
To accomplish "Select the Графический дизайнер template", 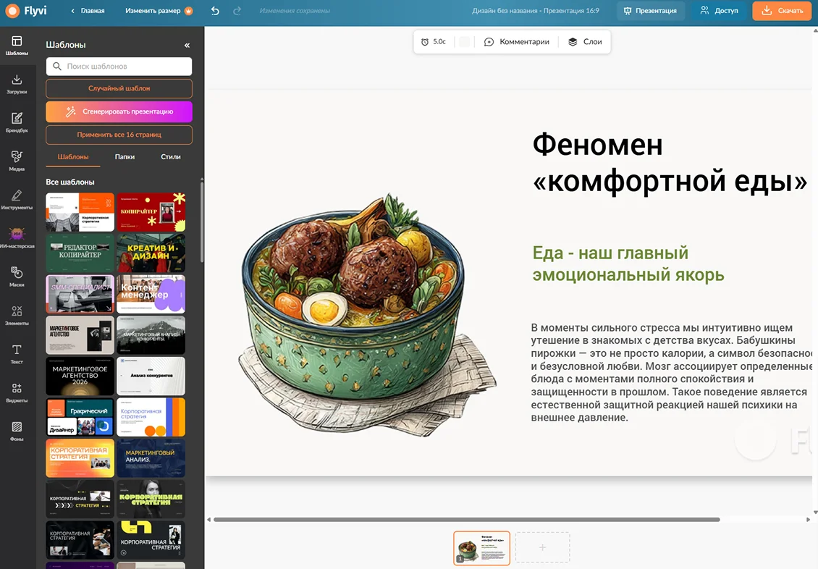I will [x=80, y=417].
